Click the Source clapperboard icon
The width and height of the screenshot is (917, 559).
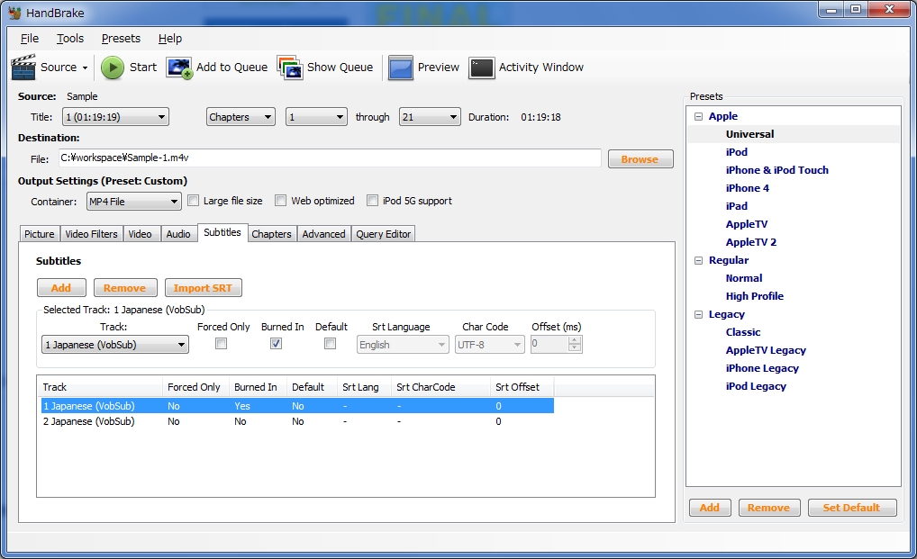(x=23, y=68)
